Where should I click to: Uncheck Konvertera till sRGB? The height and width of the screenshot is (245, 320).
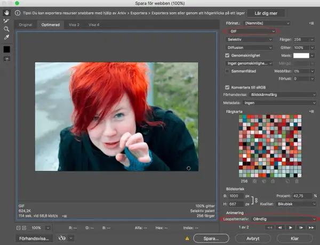point(227,87)
